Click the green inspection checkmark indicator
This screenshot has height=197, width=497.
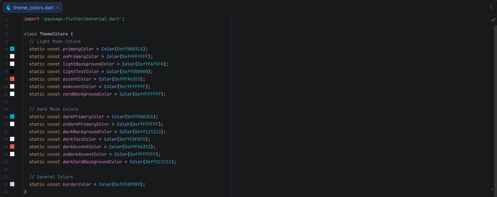click(x=493, y=20)
